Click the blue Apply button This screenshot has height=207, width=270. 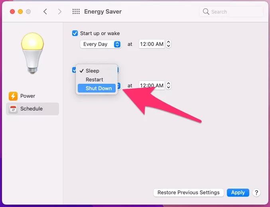click(238, 193)
